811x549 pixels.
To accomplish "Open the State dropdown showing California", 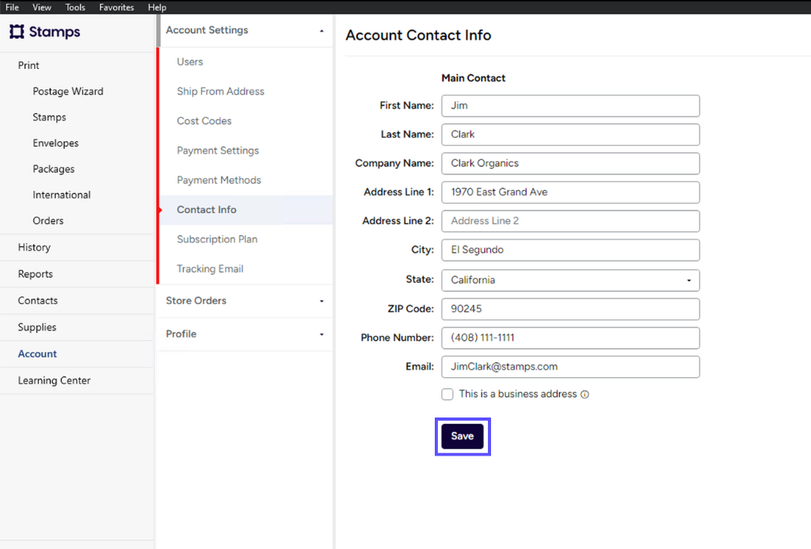I will point(570,280).
